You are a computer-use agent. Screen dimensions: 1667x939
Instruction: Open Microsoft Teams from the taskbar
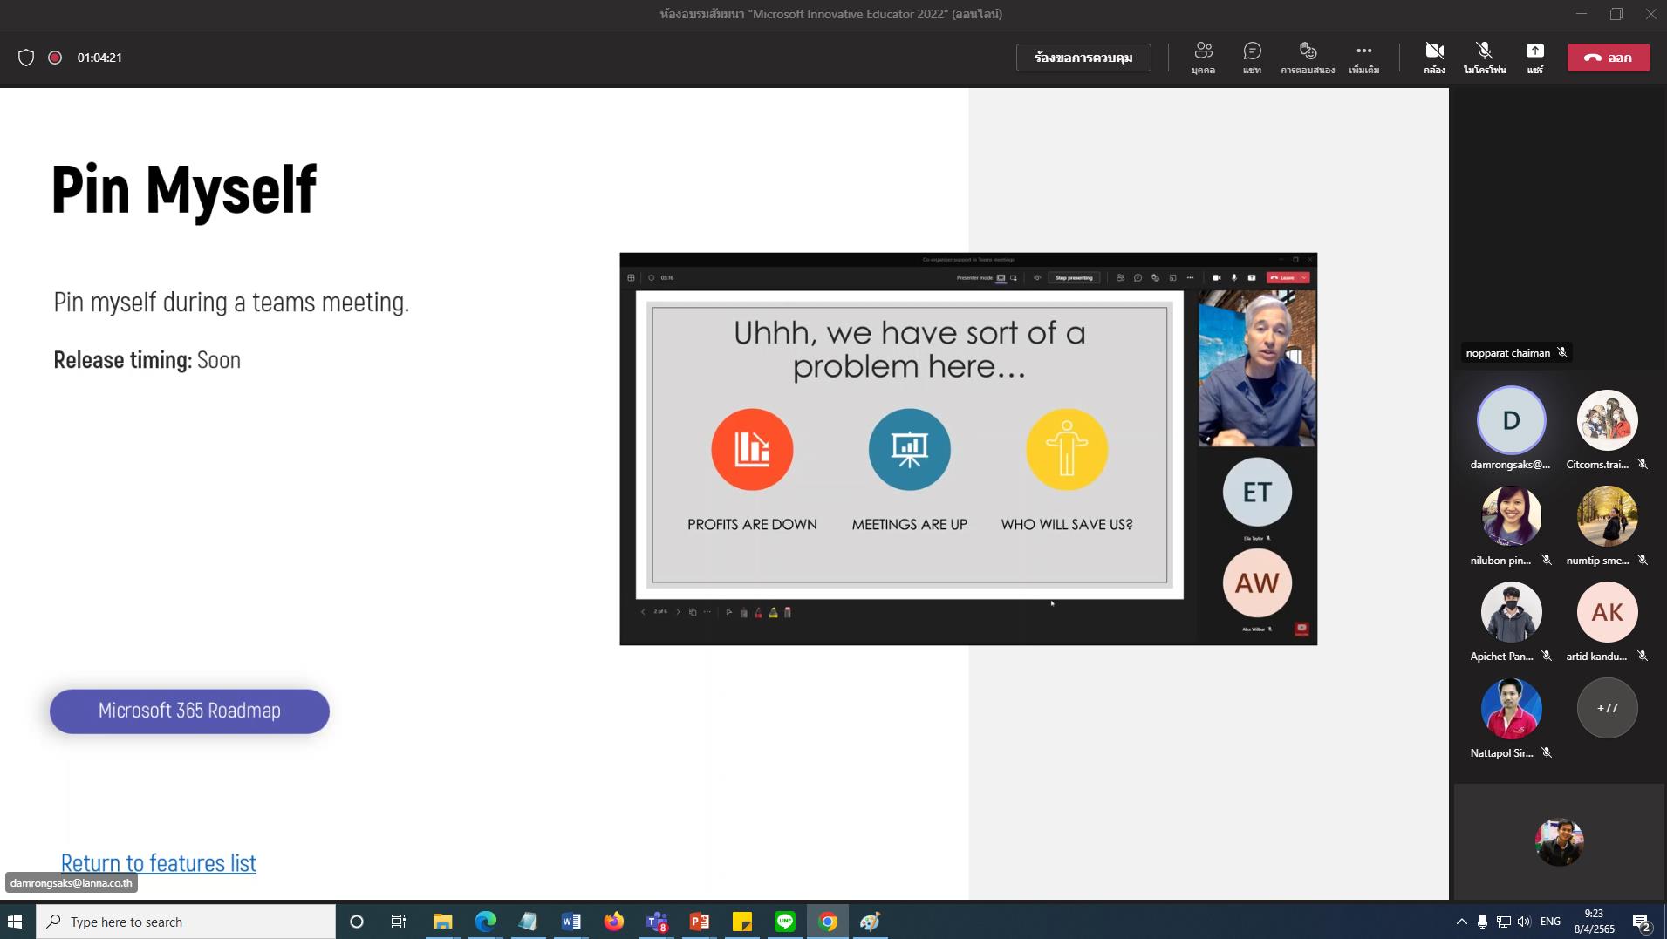point(657,922)
